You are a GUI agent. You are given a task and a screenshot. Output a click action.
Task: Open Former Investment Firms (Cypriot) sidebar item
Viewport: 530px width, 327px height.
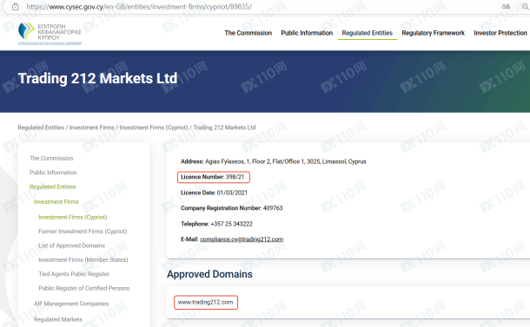point(83,232)
